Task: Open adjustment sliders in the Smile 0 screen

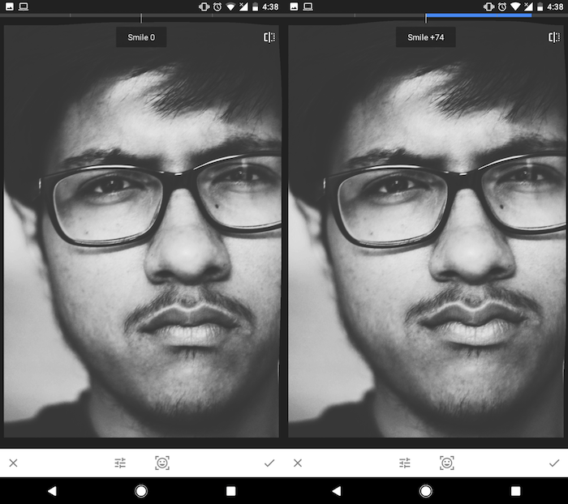Action: point(120,463)
